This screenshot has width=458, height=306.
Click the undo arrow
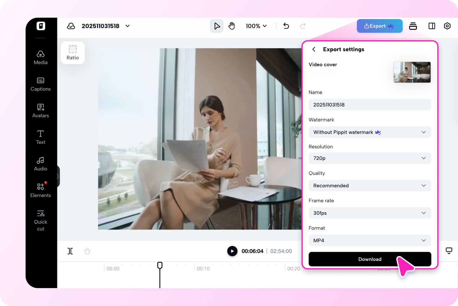[286, 26]
